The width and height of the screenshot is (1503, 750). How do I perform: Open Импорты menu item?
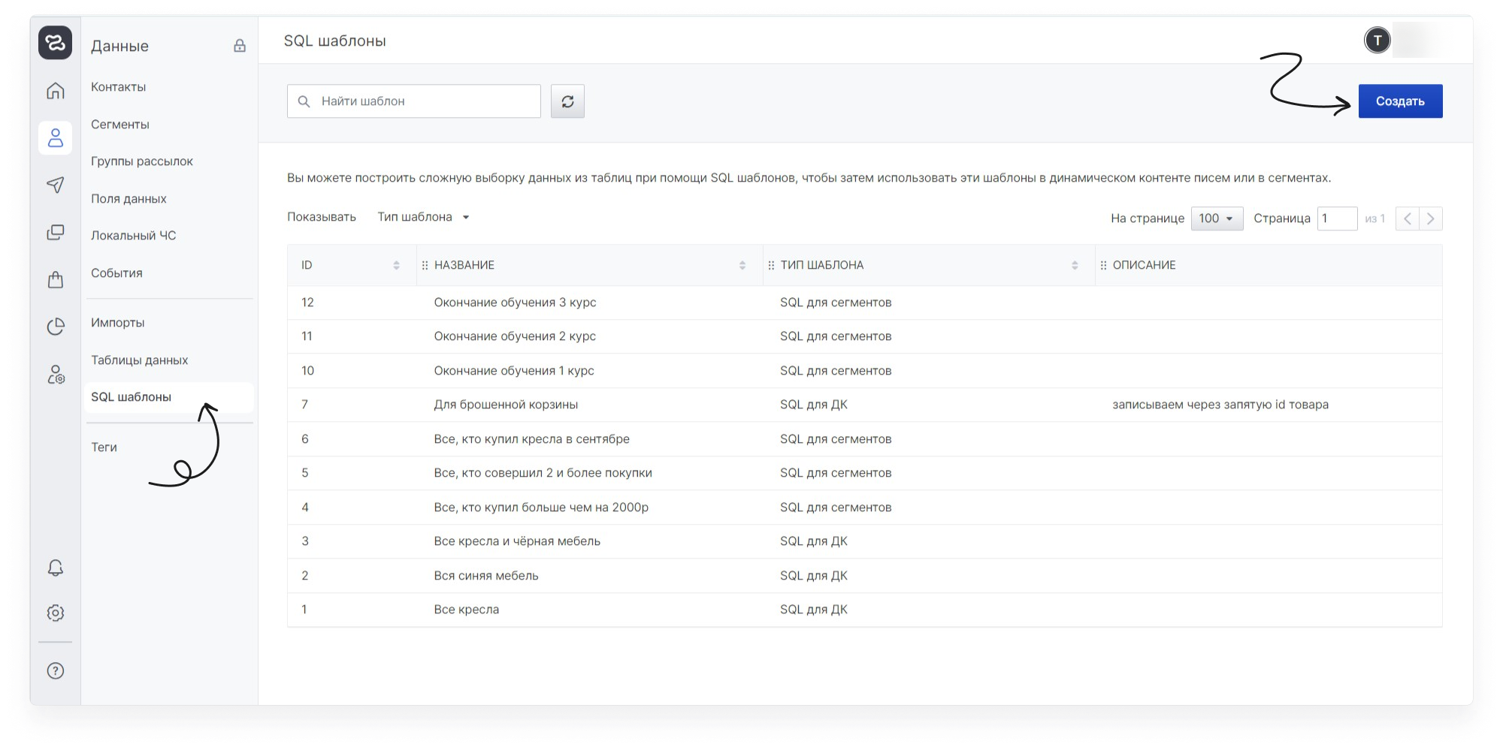tap(118, 323)
